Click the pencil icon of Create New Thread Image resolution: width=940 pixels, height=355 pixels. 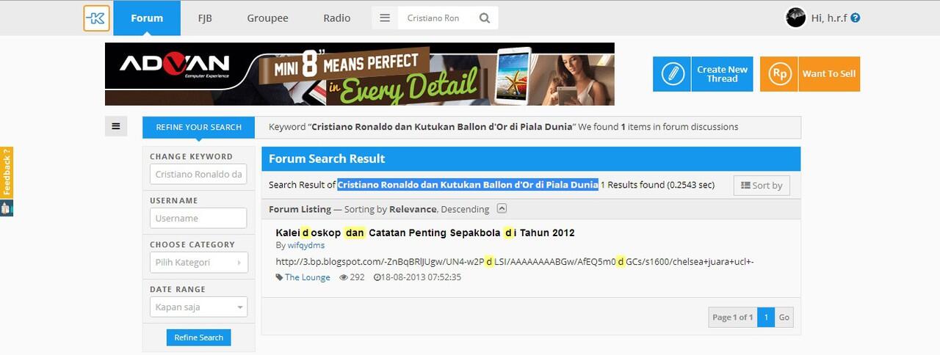point(671,74)
